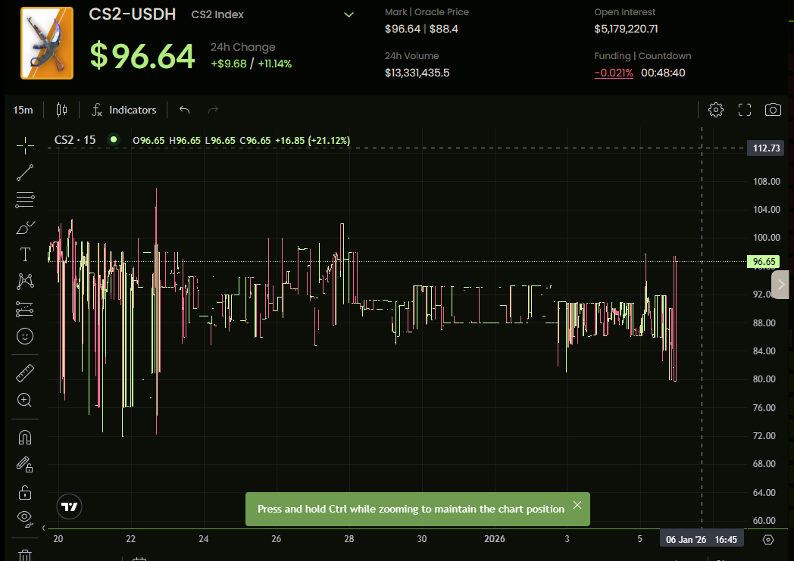The height and width of the screenshot is (561, 794).
Task: Select the crosshair cursor tool
Action: coord(25,145)
